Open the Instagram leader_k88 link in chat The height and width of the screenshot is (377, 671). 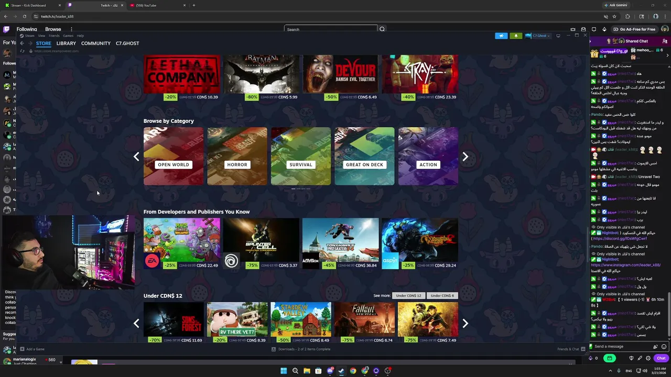point(625,265)
